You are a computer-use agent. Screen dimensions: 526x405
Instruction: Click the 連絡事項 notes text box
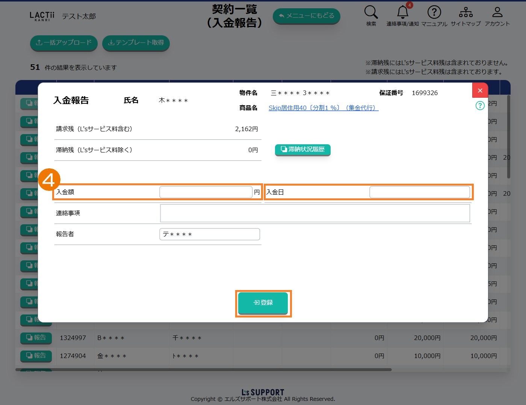(315, 213)
